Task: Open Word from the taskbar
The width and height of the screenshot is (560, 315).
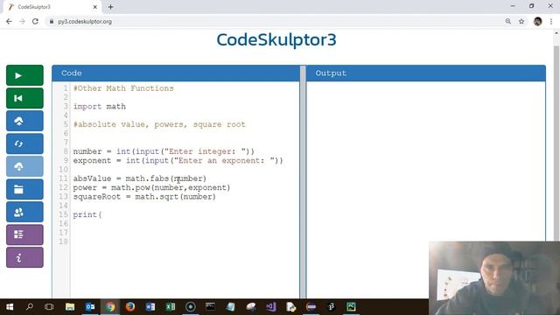Action: 150,307
